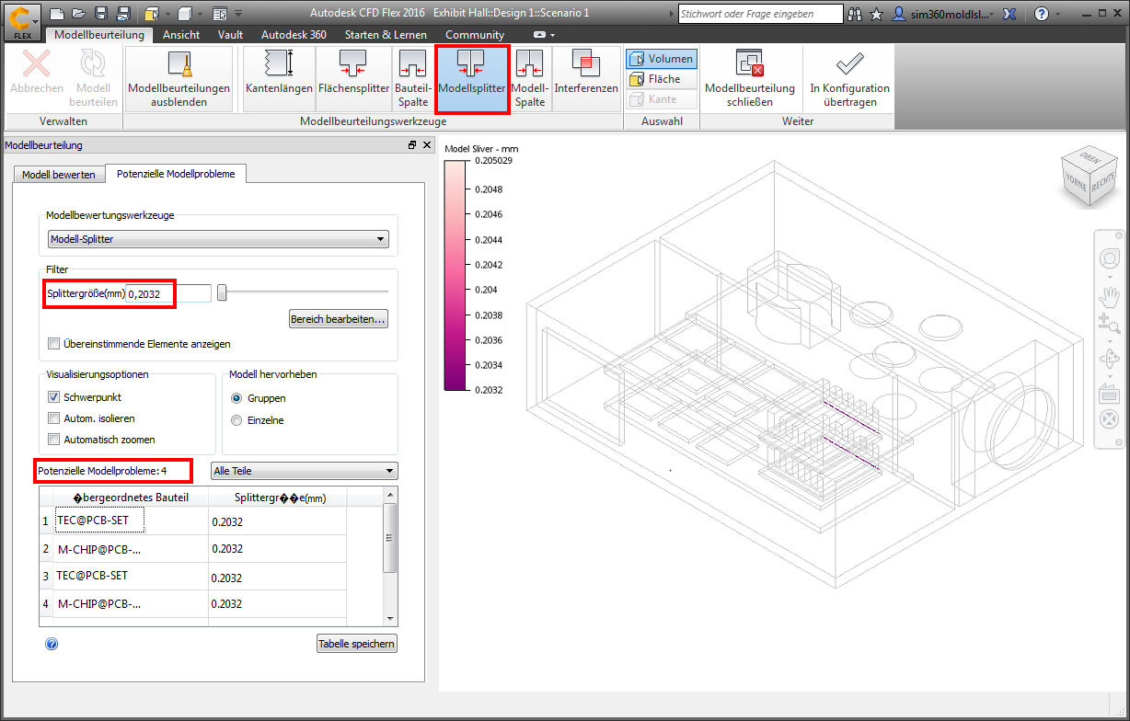Image resolution: width=1130 pixels, height=721 pixels.
Task: Select the Interferenzen tool
Action: (586, 79)
